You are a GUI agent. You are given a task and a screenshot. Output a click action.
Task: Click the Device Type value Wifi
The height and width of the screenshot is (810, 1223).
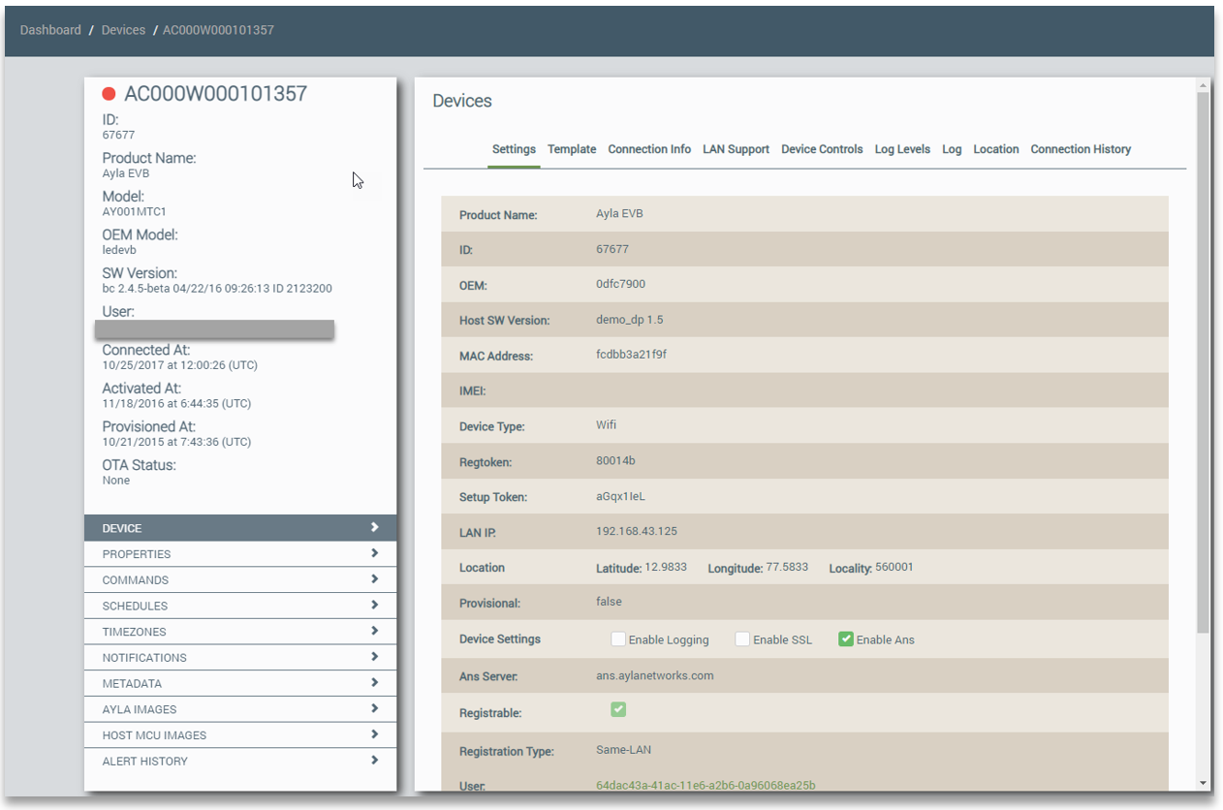pyautogui.click(x=607, y=424)
